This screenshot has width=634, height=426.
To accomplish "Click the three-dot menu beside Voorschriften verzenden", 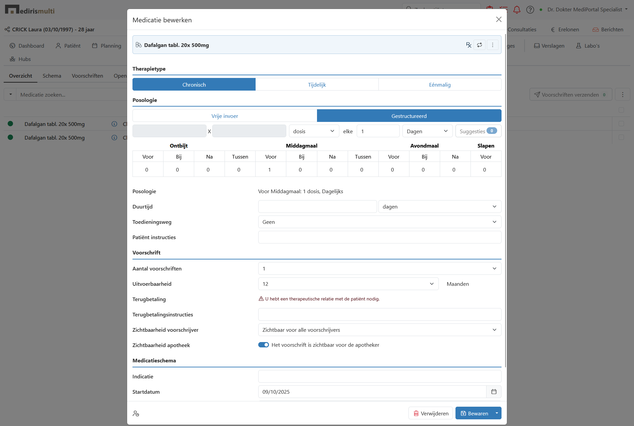I will click(623, 95).
